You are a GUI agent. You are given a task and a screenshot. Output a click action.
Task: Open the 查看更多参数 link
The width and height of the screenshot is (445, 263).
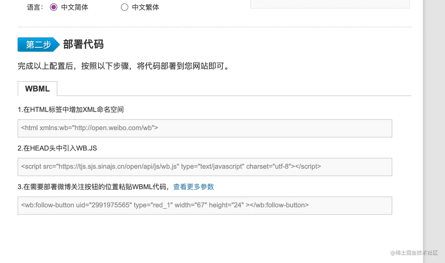click(193, 187)
